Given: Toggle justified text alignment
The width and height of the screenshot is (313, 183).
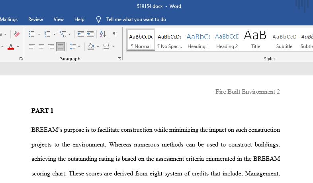Looking at the screenshot, I should [61, 46].
